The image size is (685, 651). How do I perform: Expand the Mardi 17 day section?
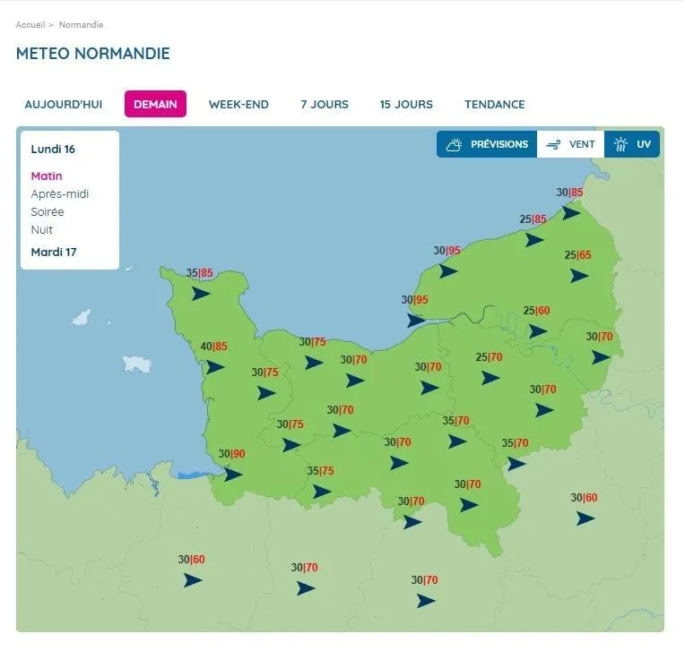pyautogui.click(x=54, y=252)
